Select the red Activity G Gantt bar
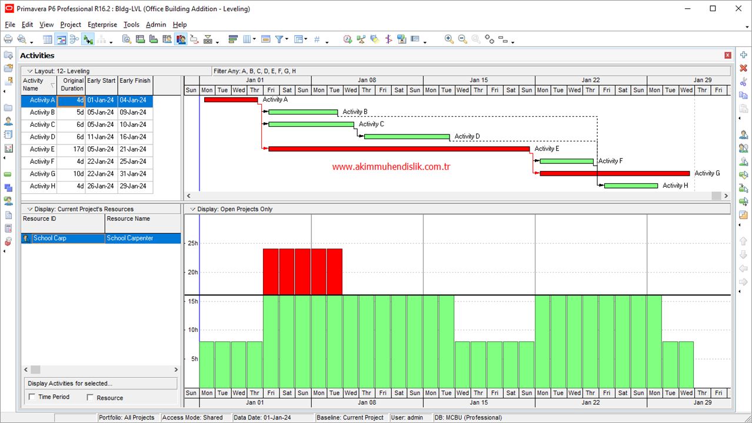This screenshot has height=423, width=752. (615, 174)
